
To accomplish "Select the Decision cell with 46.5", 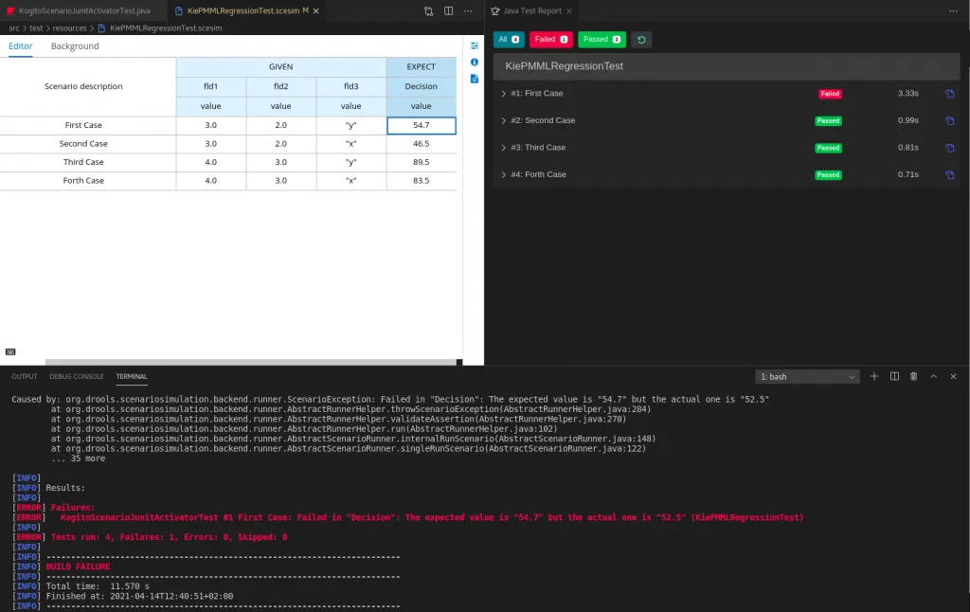I will click(422, 144).
